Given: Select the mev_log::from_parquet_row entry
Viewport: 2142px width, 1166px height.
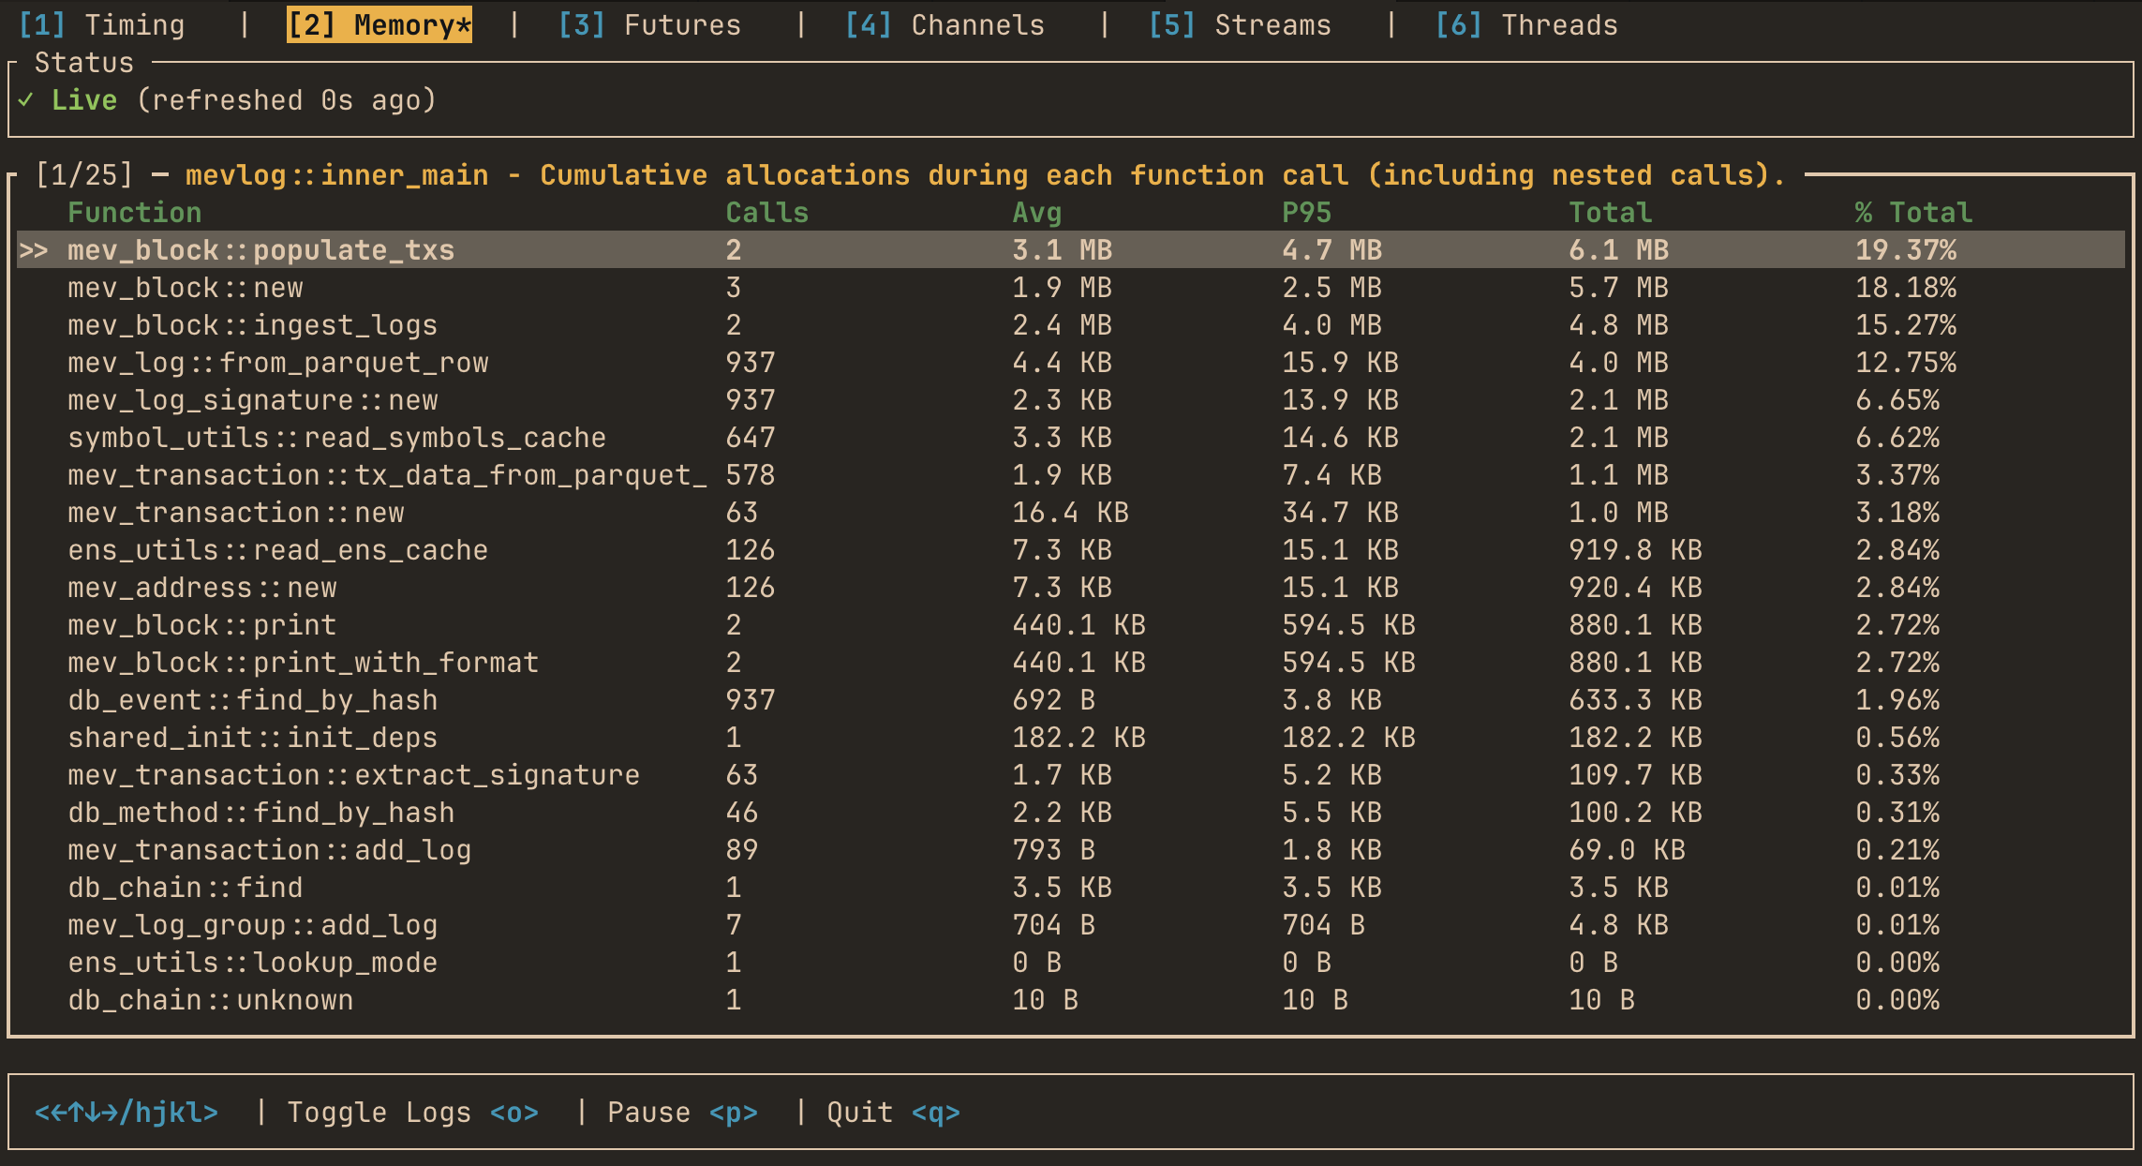Looking at the screenshot, I should (278, 362).
